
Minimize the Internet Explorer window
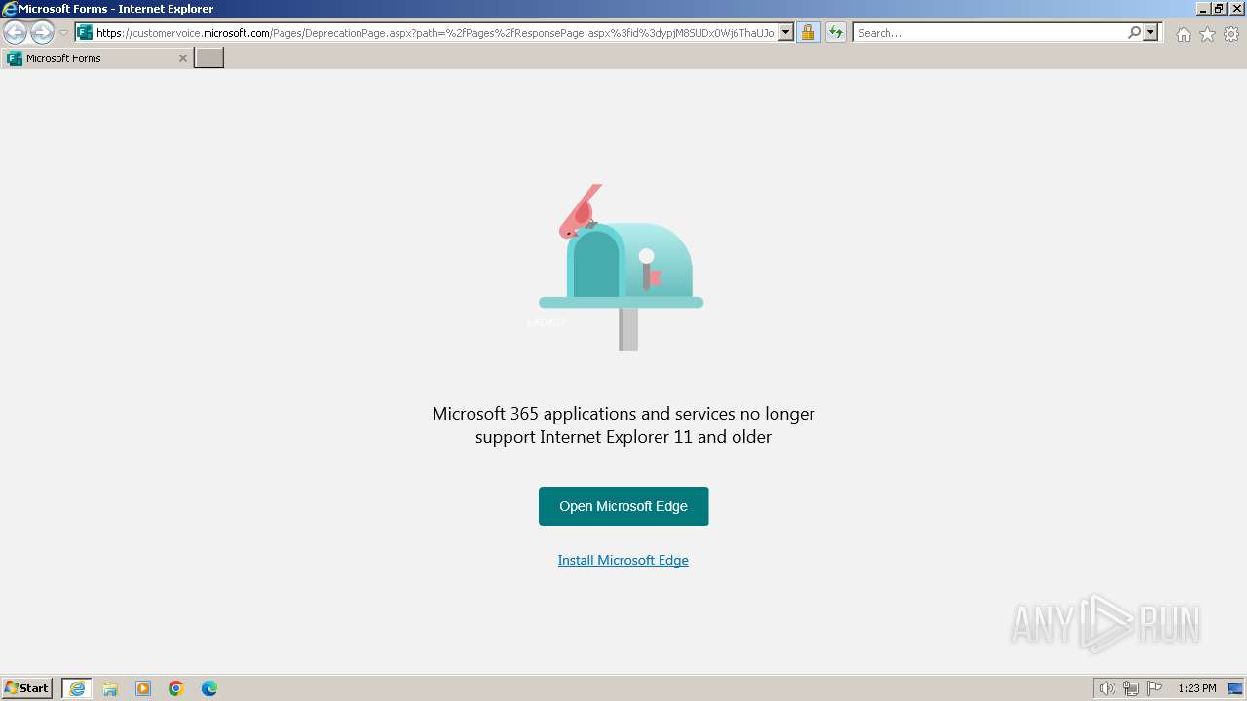point(1203,9)
